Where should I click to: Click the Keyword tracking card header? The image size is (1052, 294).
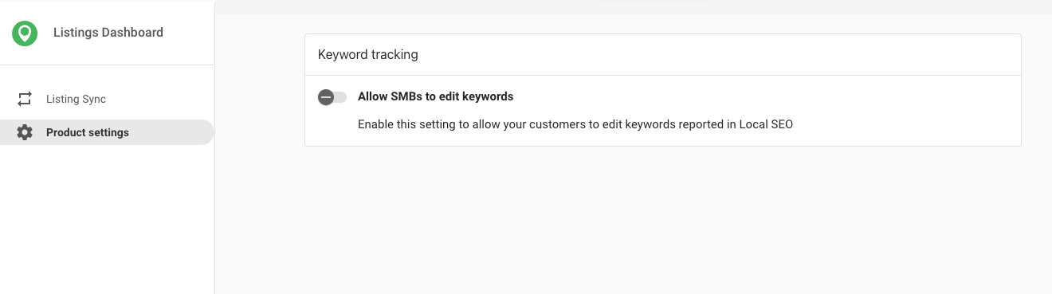tap(663, 55)
